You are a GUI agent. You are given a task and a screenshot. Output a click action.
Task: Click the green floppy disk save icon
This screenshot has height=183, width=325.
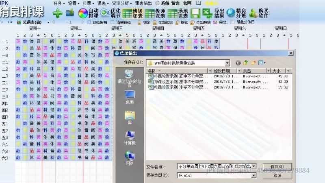coord(195,13)
